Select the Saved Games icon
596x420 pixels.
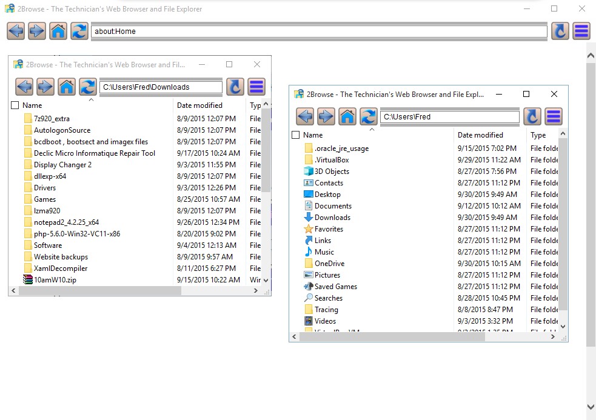309,286
